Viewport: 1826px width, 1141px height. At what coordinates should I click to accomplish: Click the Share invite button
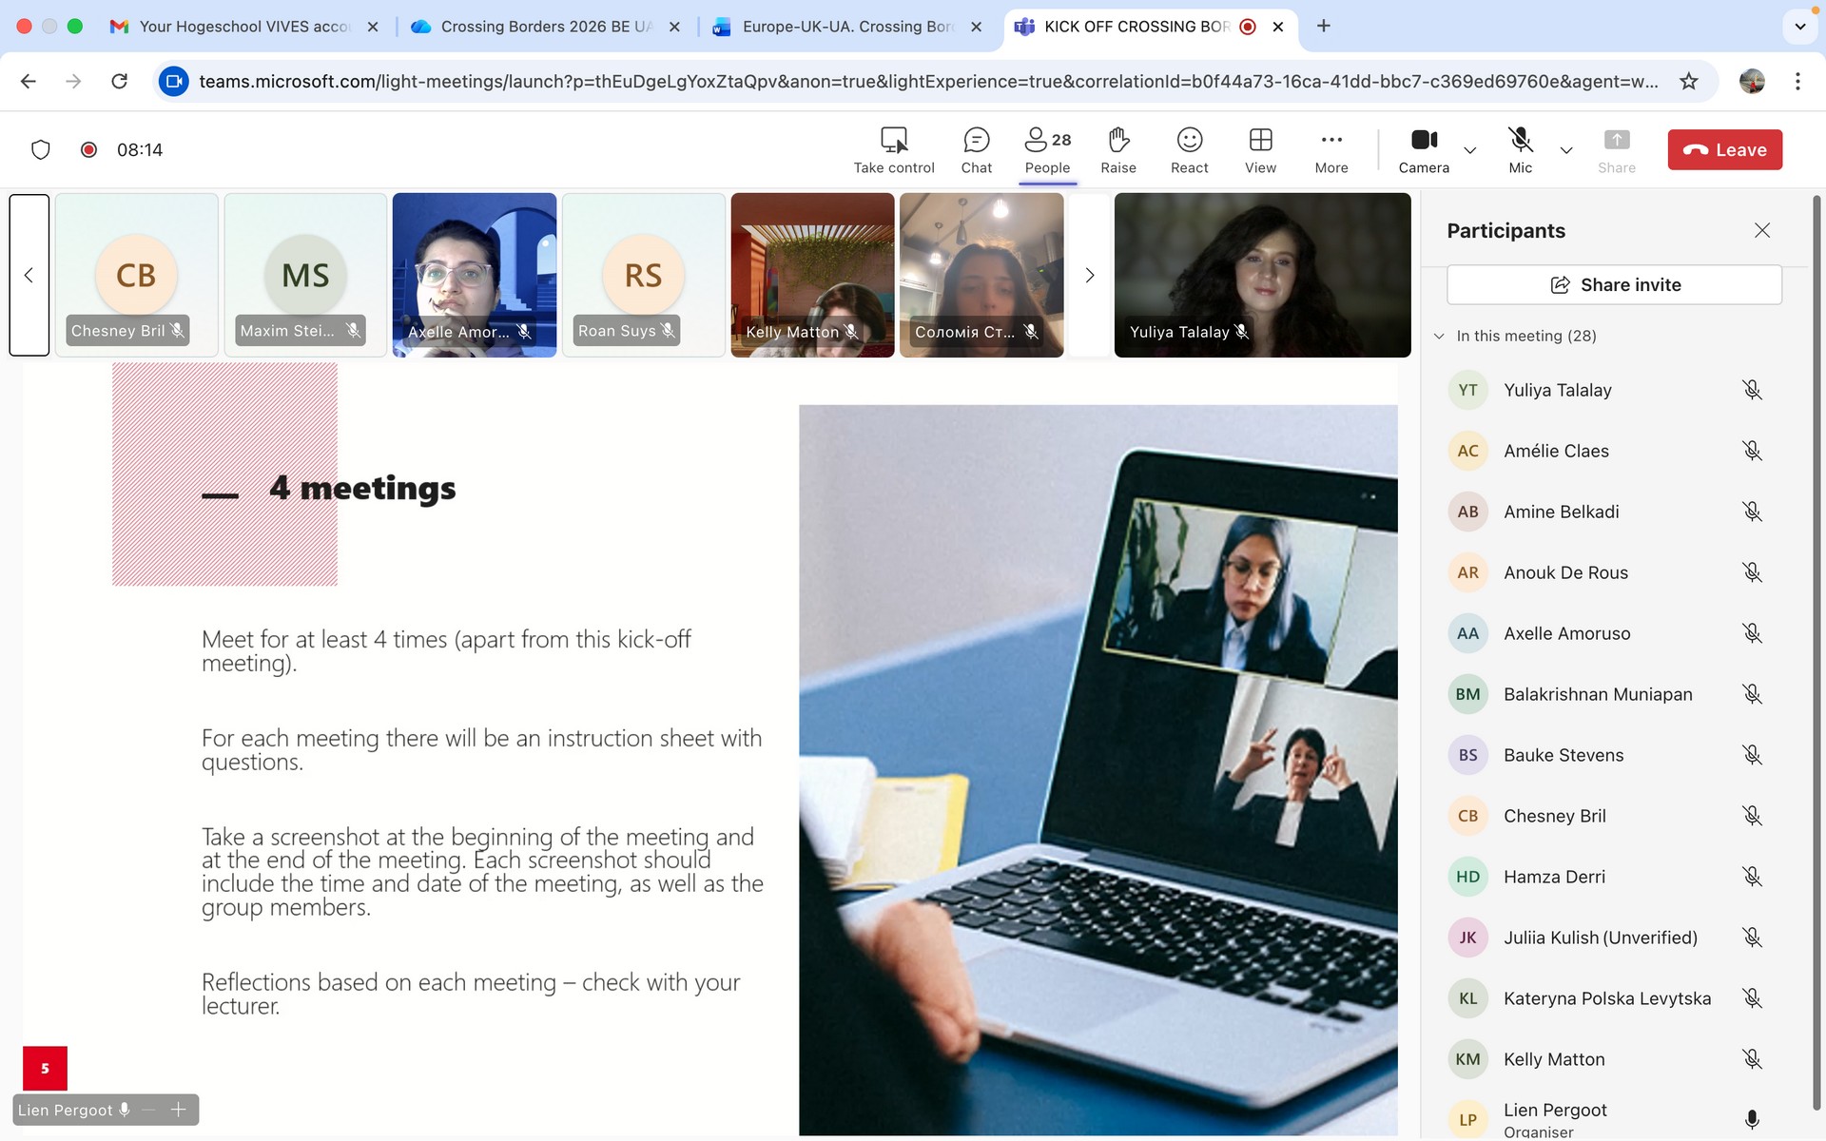(x=1614, y=284)
